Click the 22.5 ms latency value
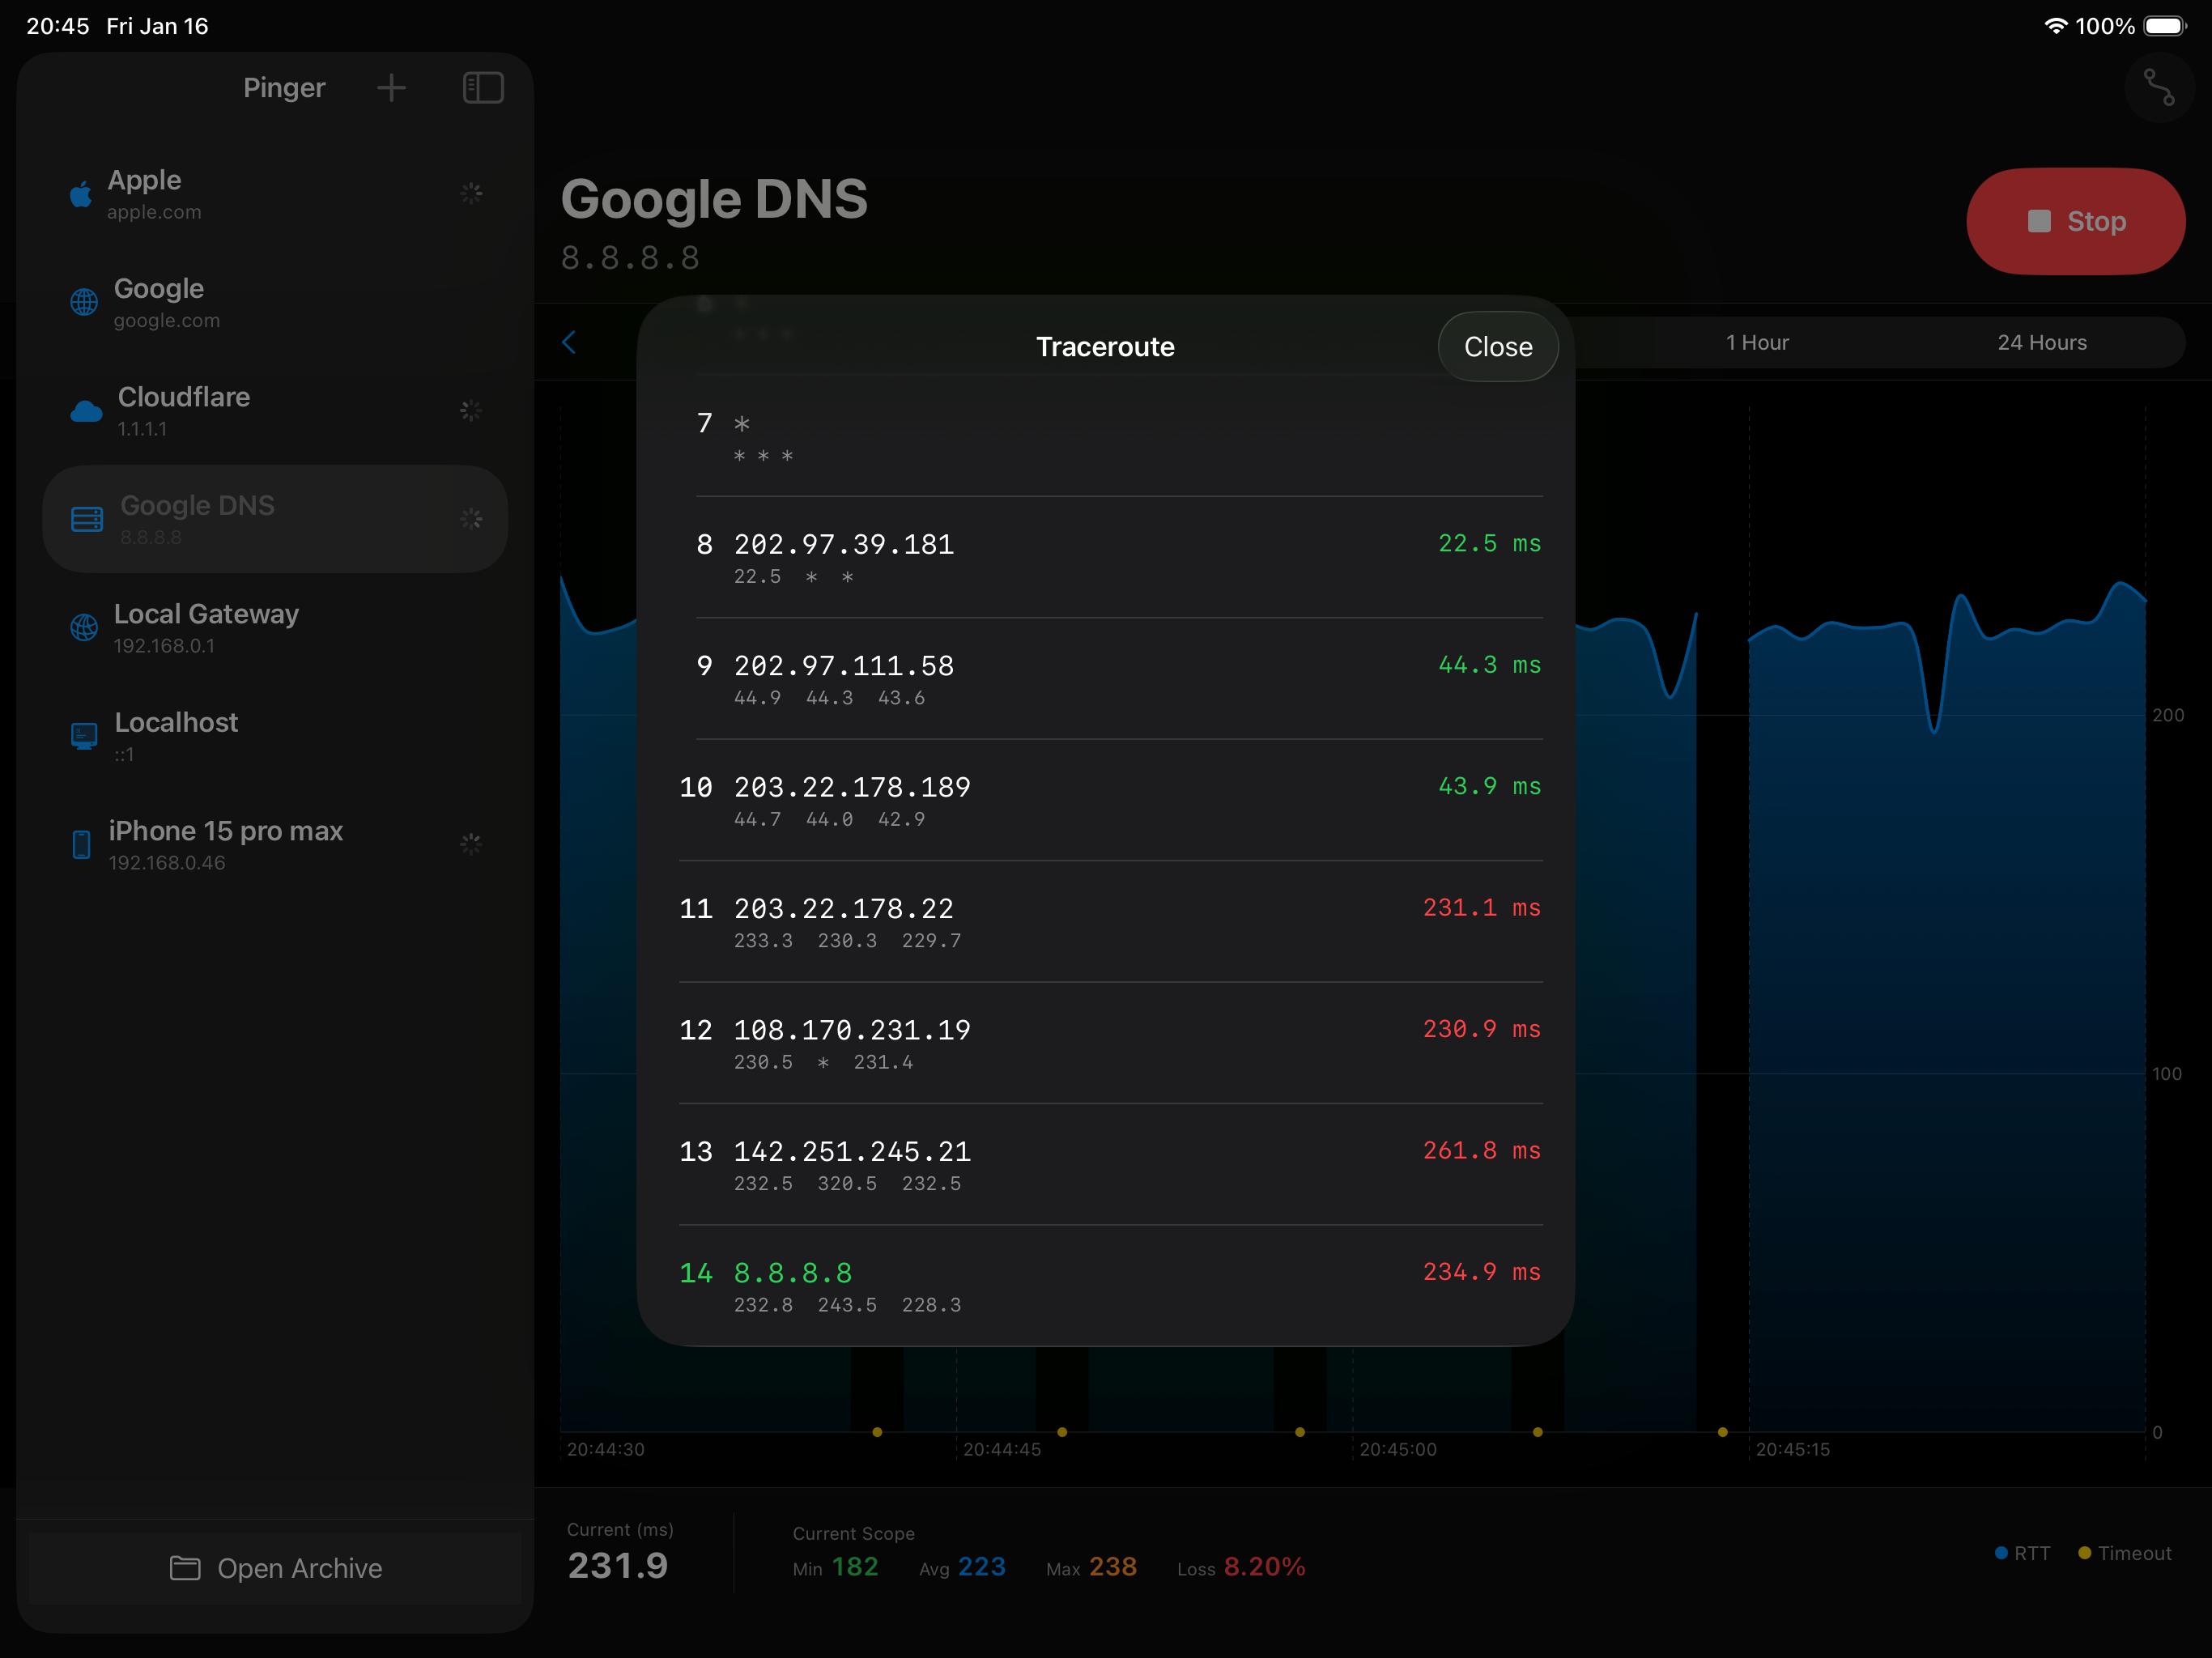 click(x=1489, y=544)
